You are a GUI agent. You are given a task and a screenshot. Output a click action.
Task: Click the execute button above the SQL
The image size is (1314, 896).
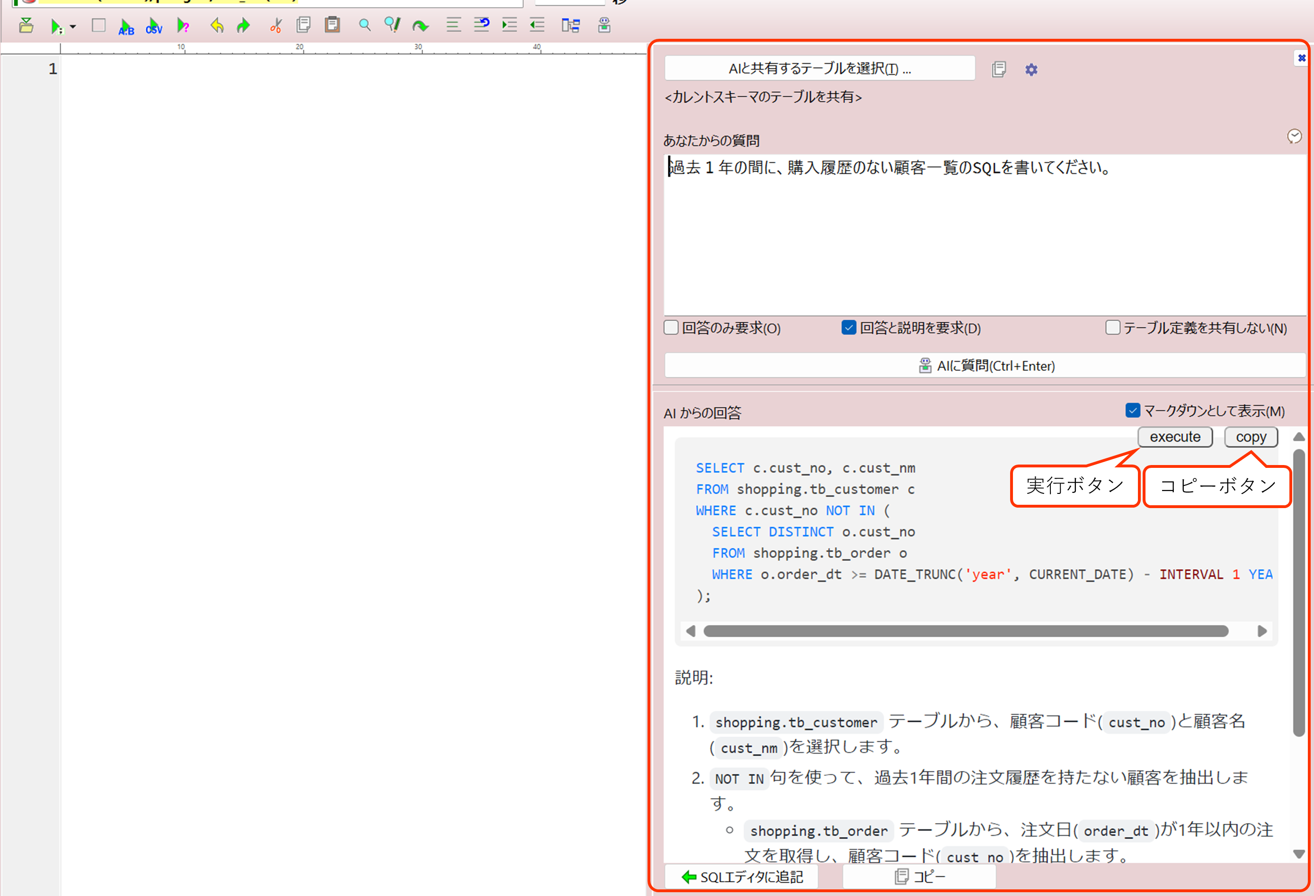click(x=1175, y=436)
